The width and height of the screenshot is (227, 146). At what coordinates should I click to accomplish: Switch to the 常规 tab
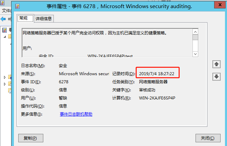[25, 19]
